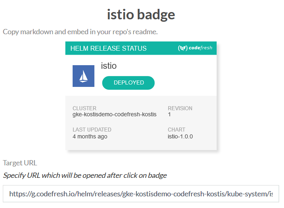Click the LAST UPDATED label
The width and height of the screenshot is (284, 208).
click(92, 130)
